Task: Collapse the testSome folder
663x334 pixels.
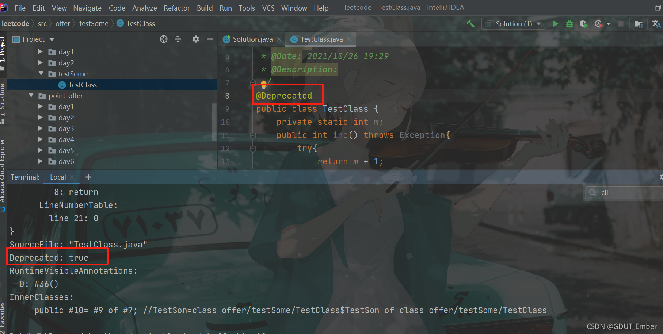Action: pyautogui.click(x=41, y=74)
